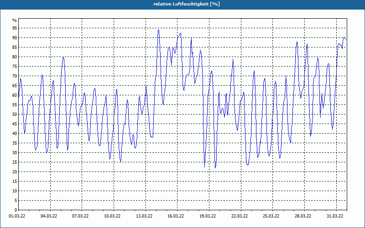
Task: Click the x-axis date 31.03.22
Action: click(x=335, y=216)
